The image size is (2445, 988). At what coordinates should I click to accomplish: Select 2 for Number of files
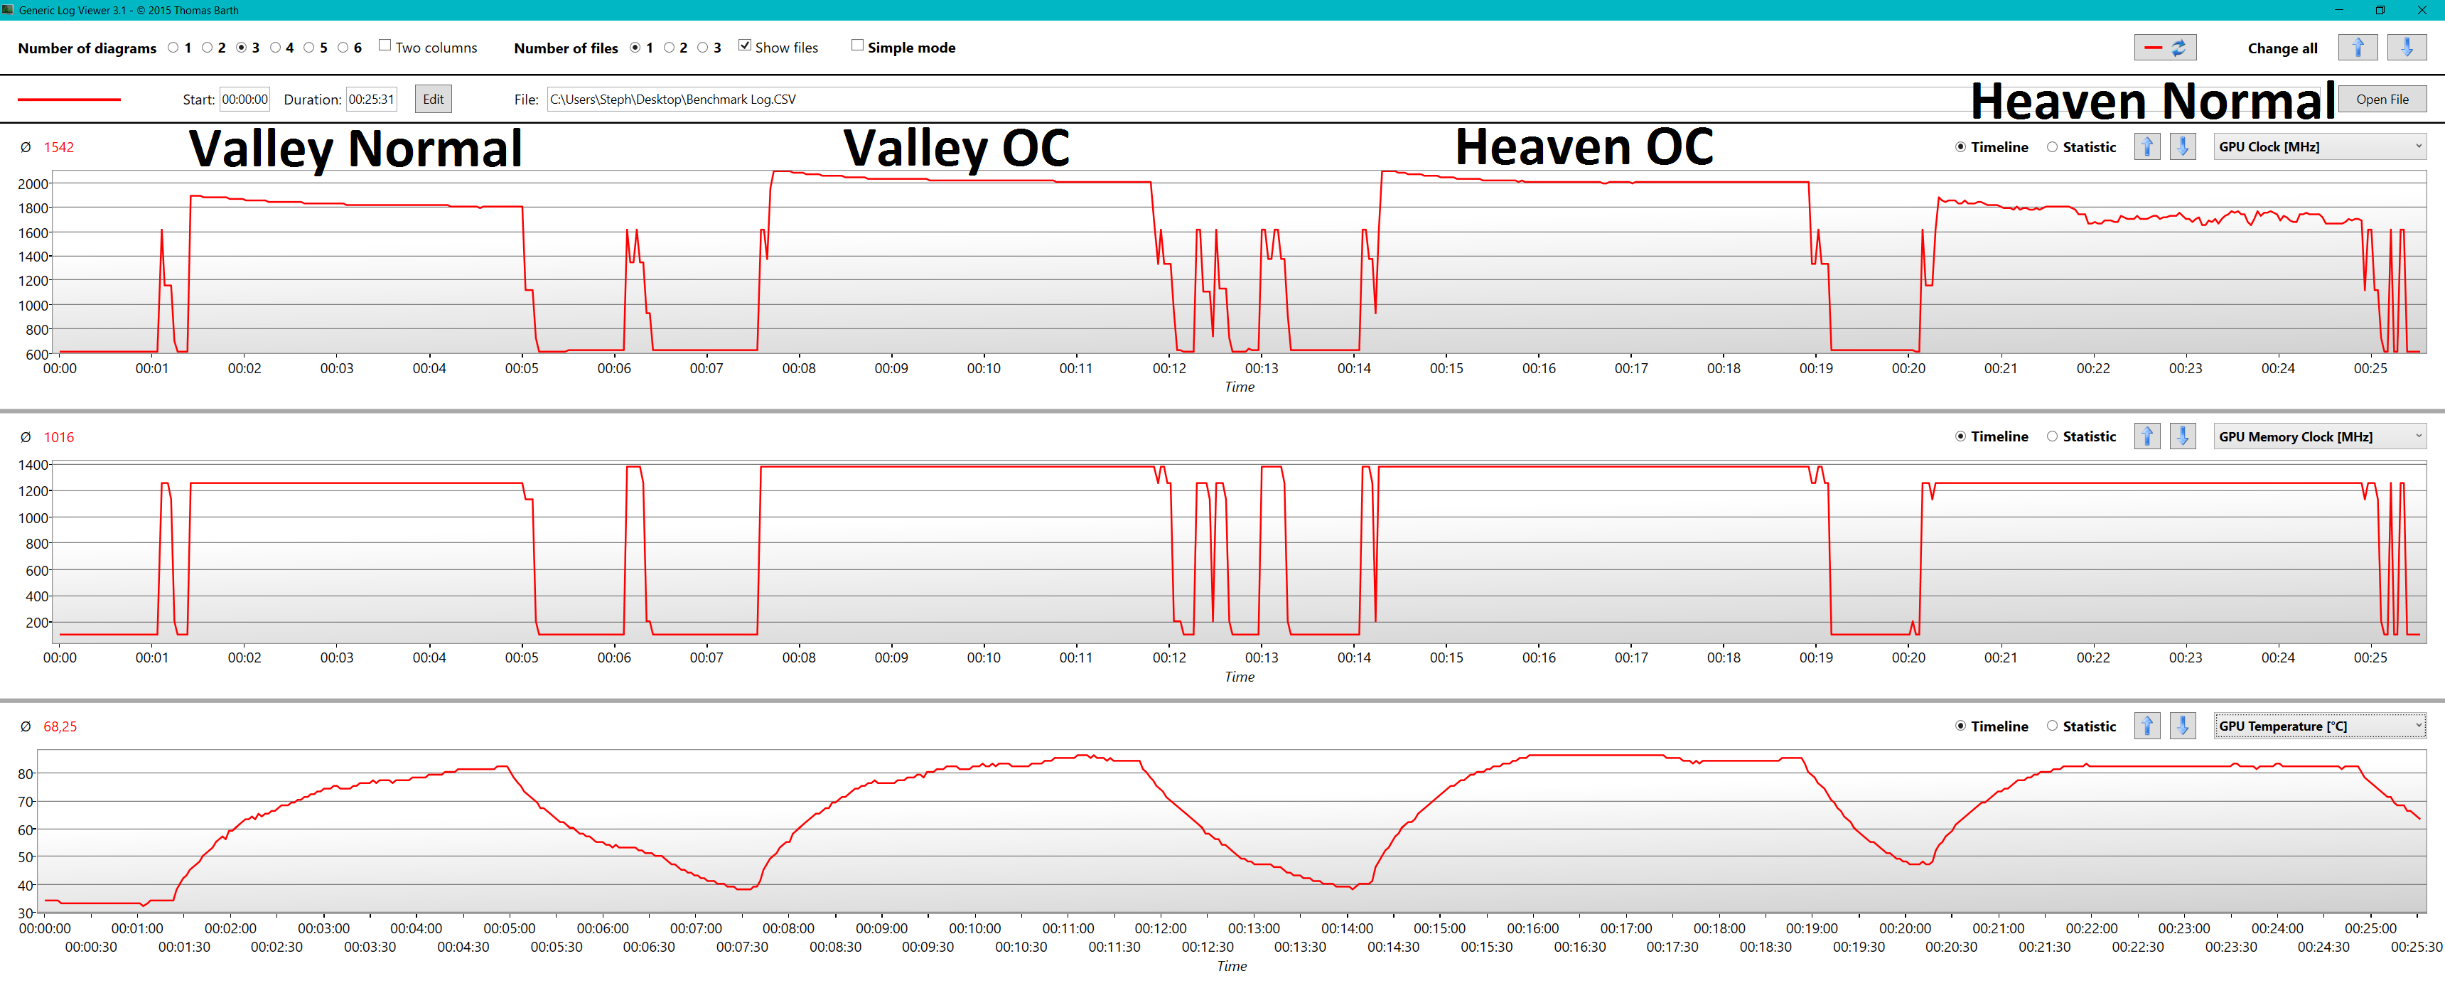tap(669, 48)
